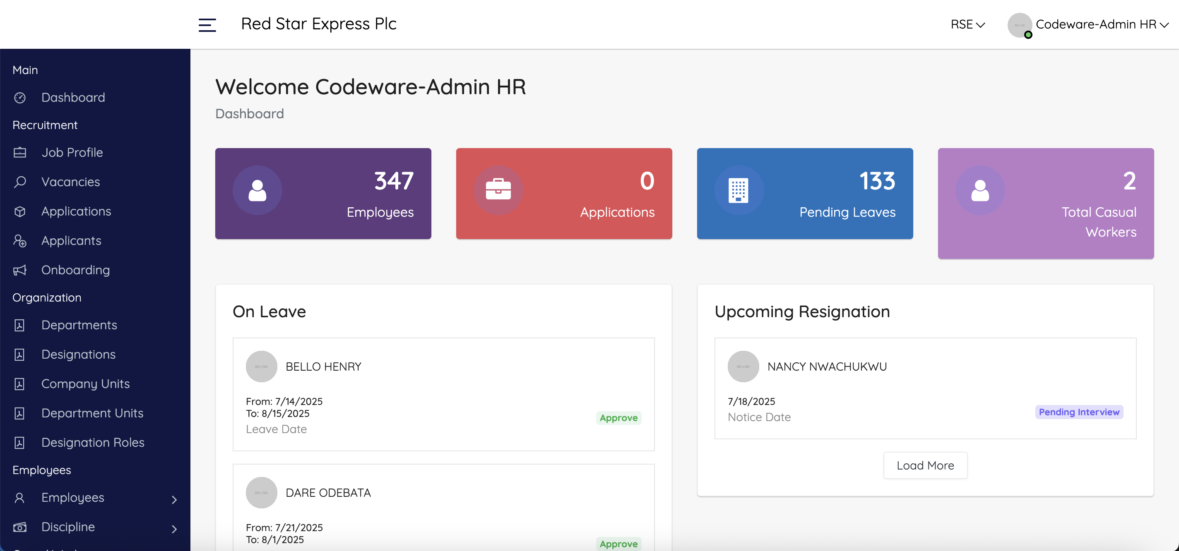Click the Applicants user-plus icon
The height and width of the screenshot is (551, 1179).
20,240
